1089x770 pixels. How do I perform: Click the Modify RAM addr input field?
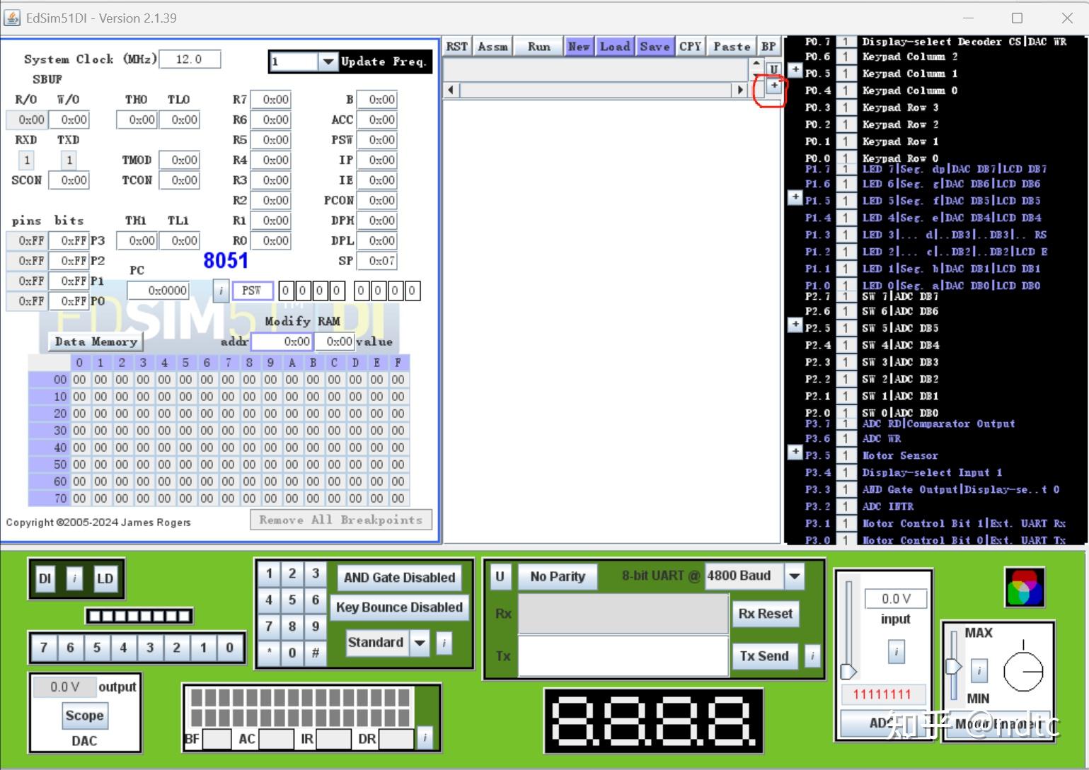282,341
